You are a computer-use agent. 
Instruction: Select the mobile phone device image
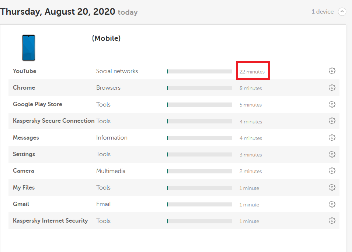click(x=29, y=48)
